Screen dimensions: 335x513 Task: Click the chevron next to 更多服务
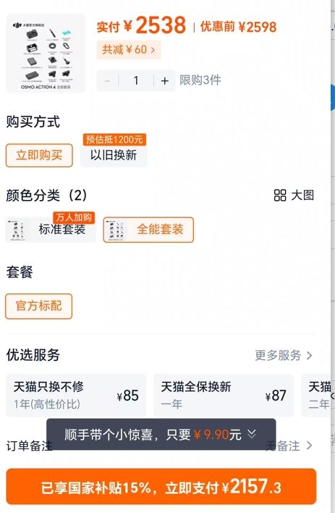[x=309, y=355]
